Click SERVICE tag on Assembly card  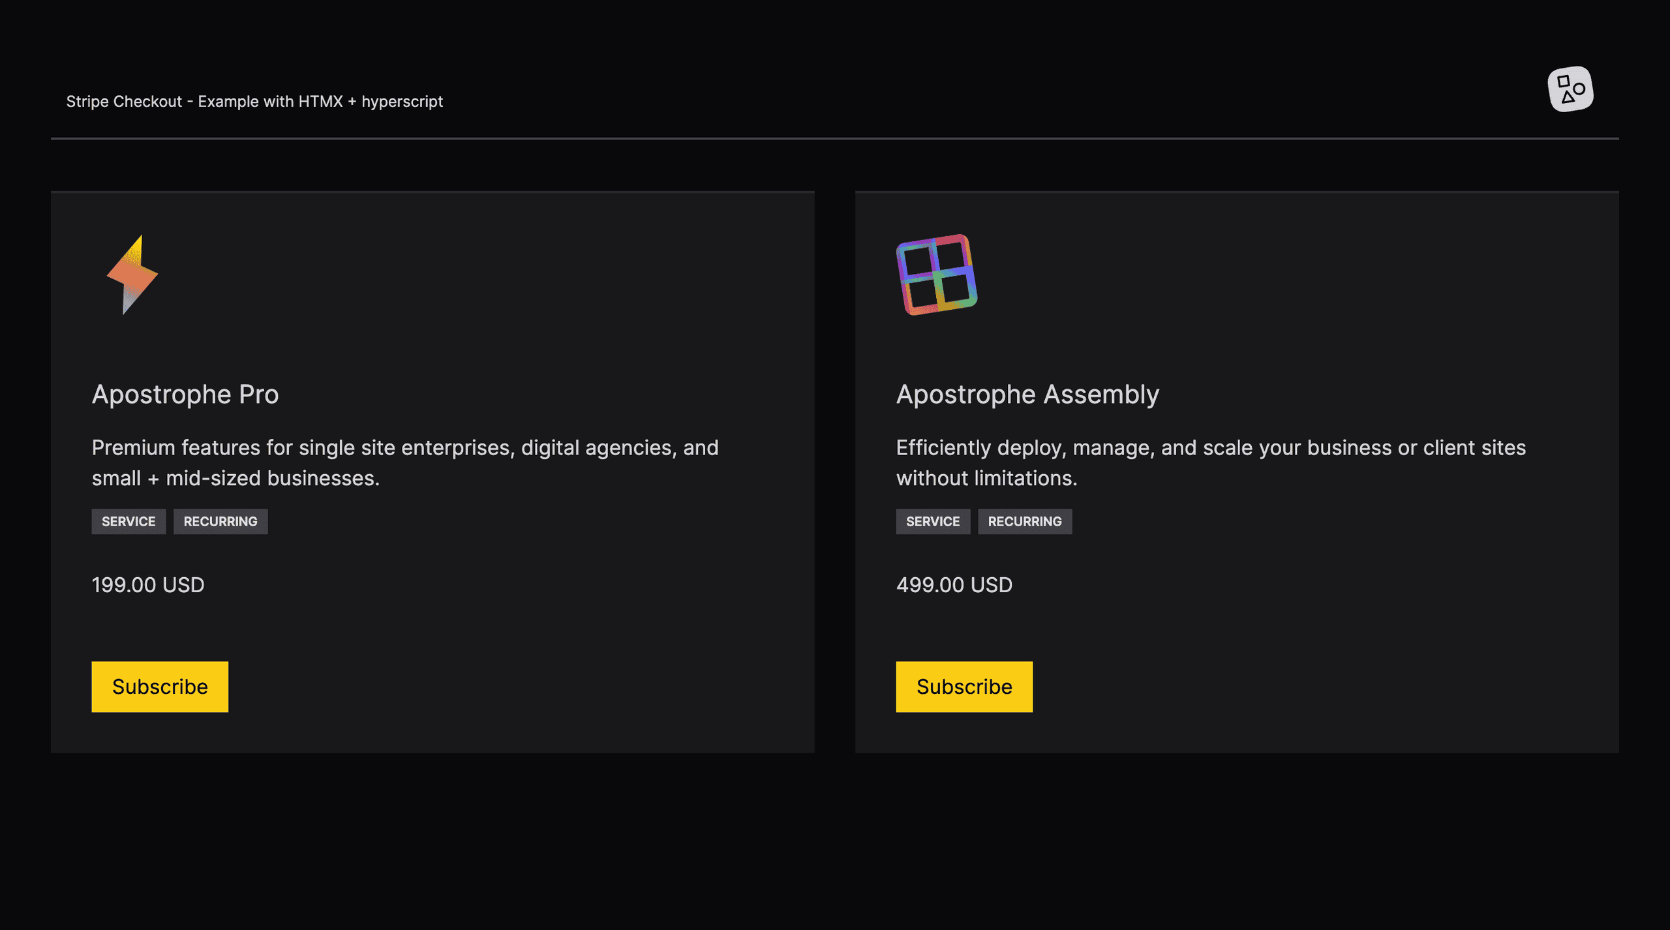click(x=932, y=522)
